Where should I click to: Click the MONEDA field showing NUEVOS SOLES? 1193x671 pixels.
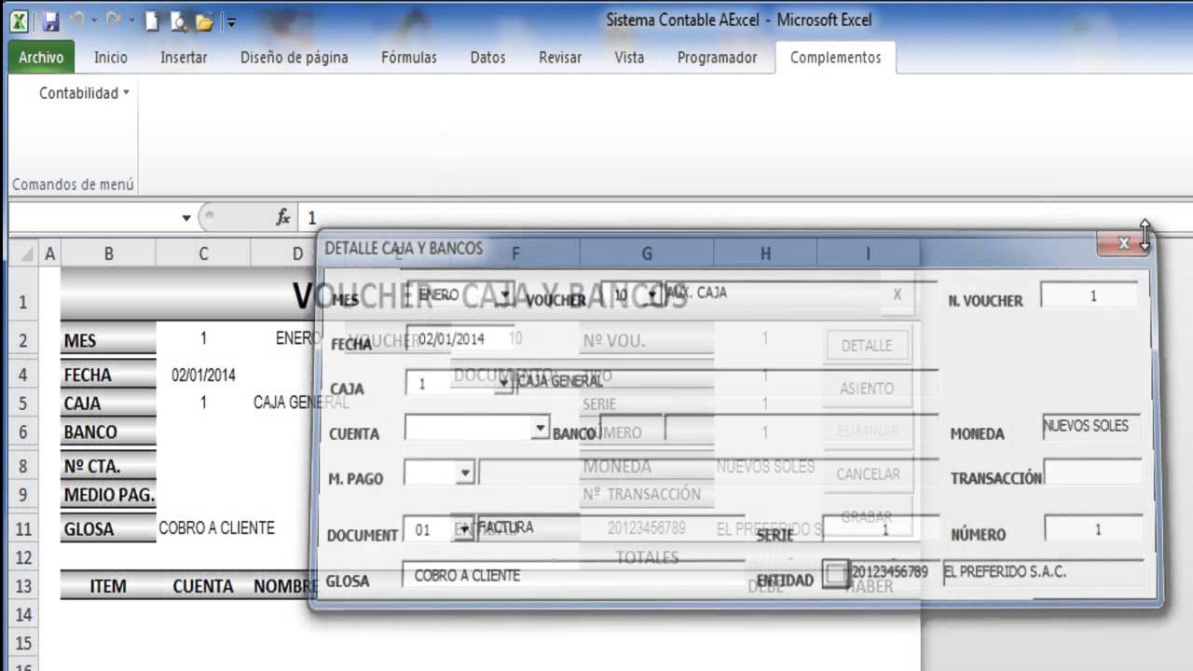click(x=1091, y=427)
